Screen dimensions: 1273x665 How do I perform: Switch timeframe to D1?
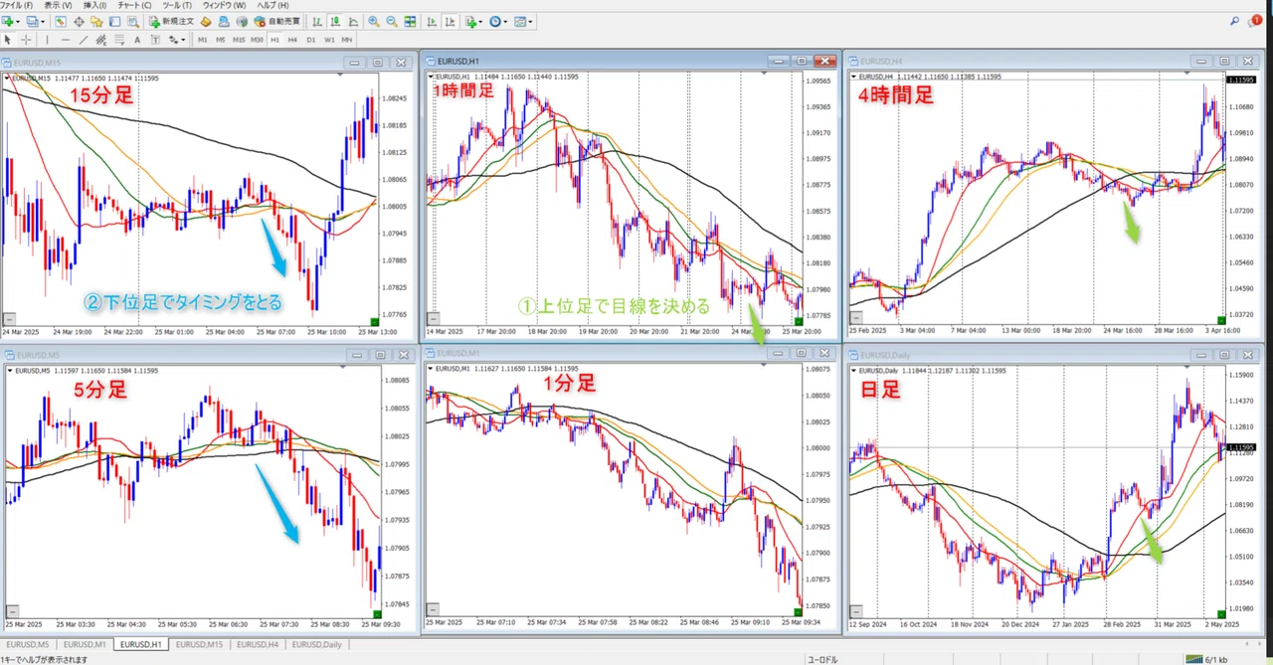point(310,40)
